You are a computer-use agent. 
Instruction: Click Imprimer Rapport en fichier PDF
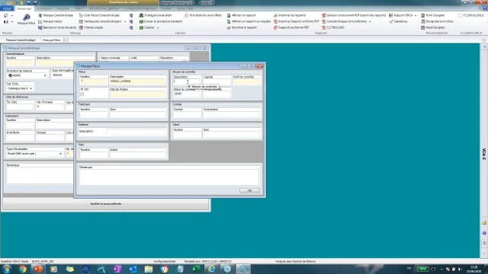click(x=297, y=21)
